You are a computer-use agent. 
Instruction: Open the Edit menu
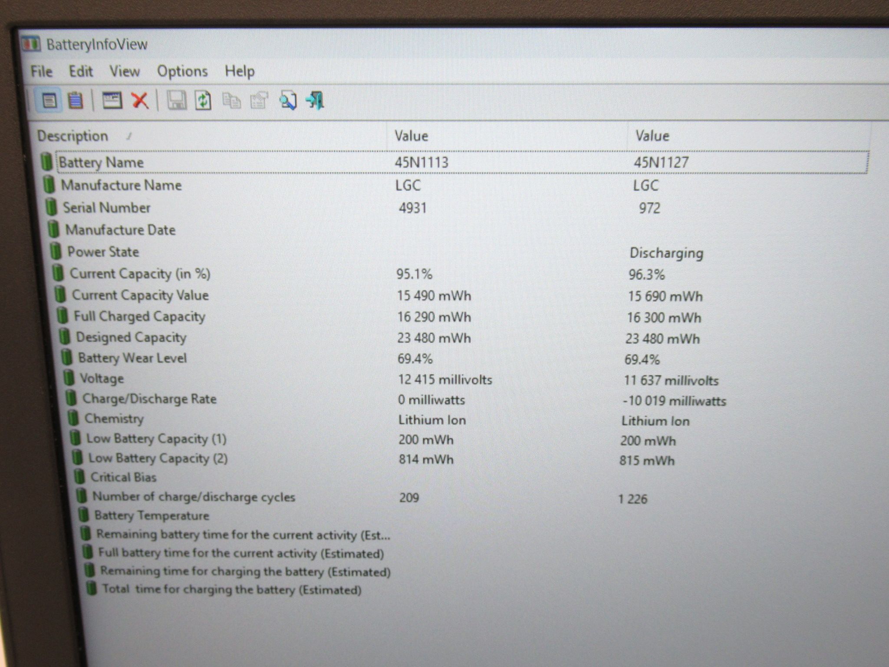(81, 71)
